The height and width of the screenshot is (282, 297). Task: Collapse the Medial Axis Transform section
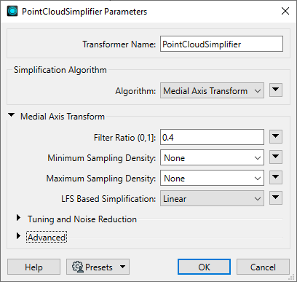(x=12, y=115)
